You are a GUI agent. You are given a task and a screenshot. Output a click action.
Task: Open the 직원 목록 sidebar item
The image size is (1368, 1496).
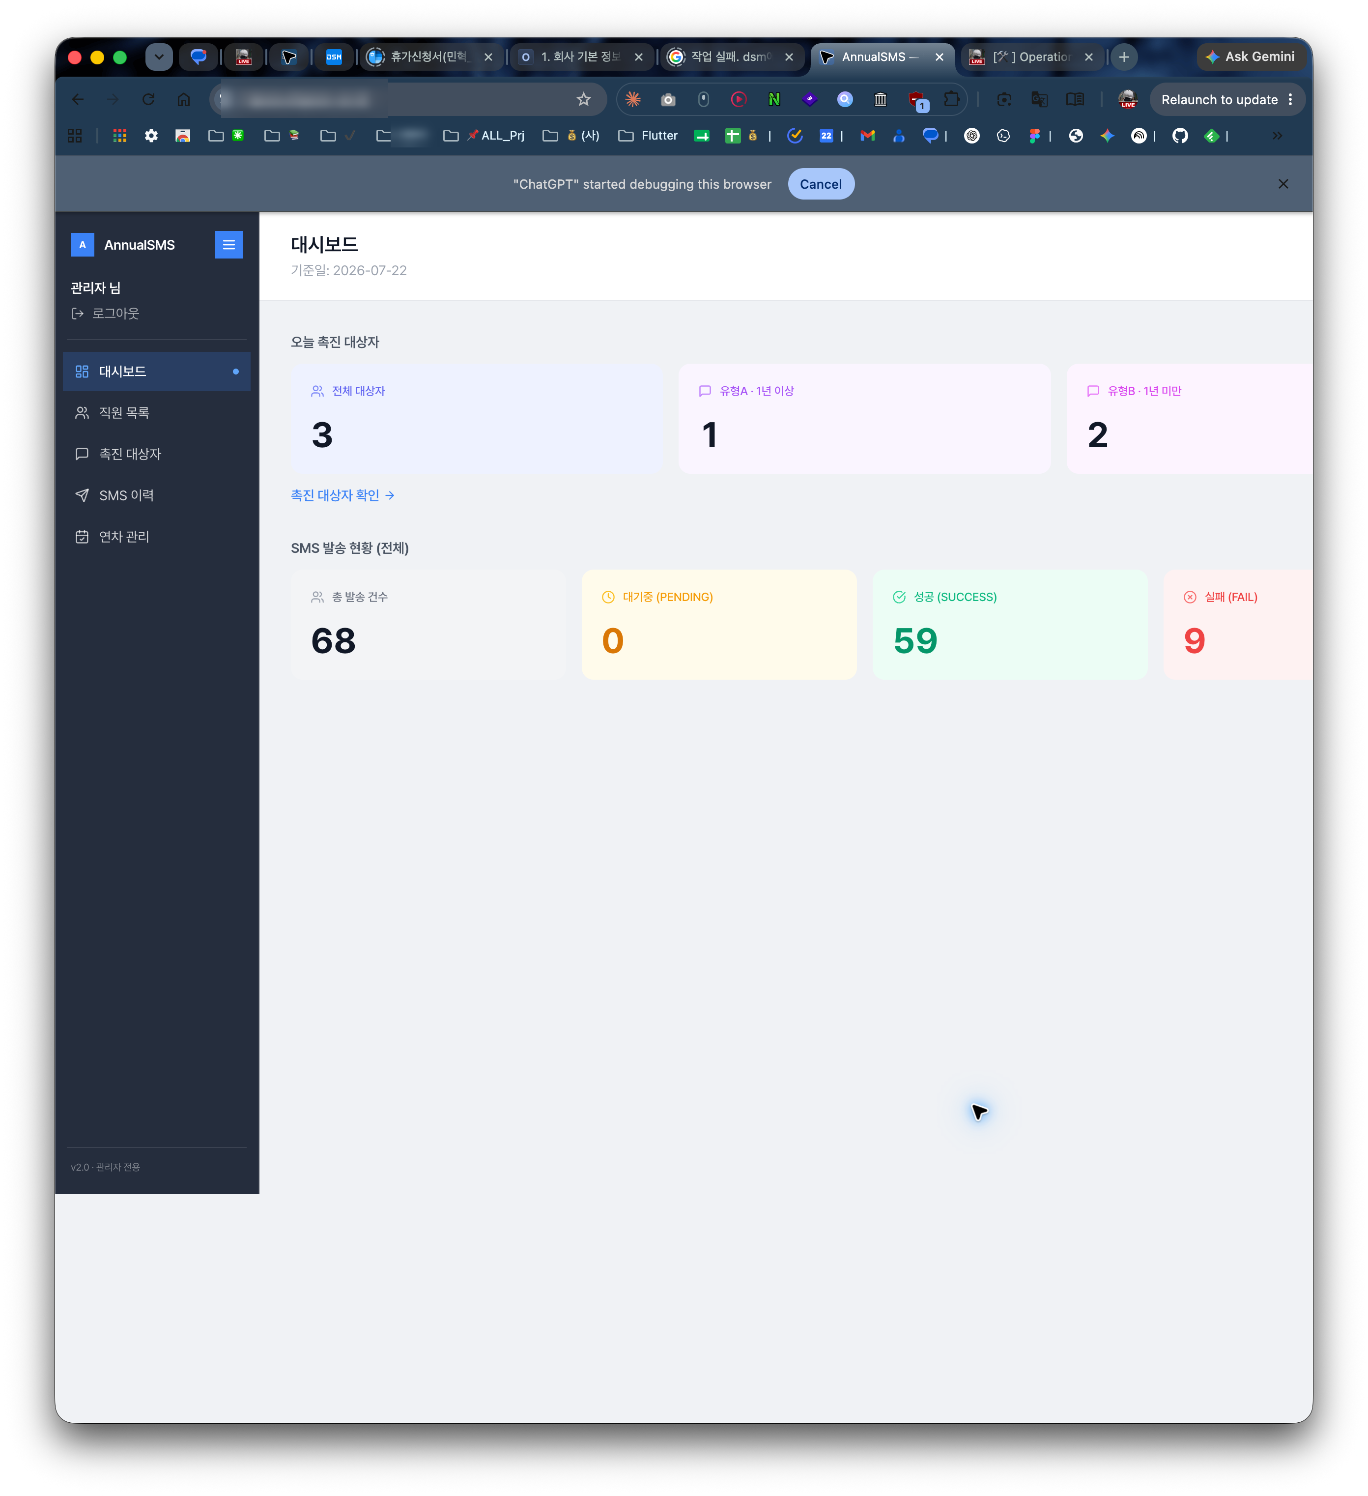click(x=157, y=413)
